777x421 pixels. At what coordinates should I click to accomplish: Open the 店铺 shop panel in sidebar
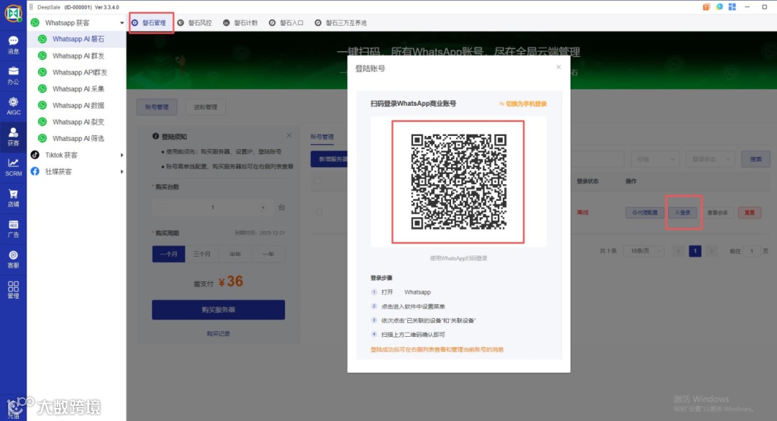(13, 200)
